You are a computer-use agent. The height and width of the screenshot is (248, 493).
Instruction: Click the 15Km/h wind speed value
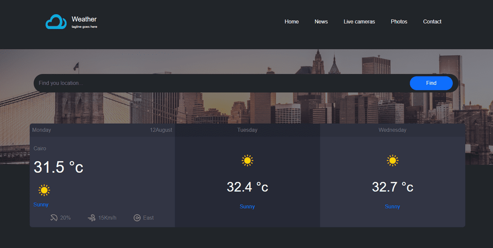click(x=107, y=218)
